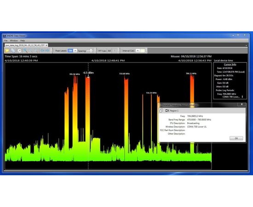This screenshot has width=253, height=207.
Task: Click the 706.11 MHz peak label
Action: click(x=191, y=74)
